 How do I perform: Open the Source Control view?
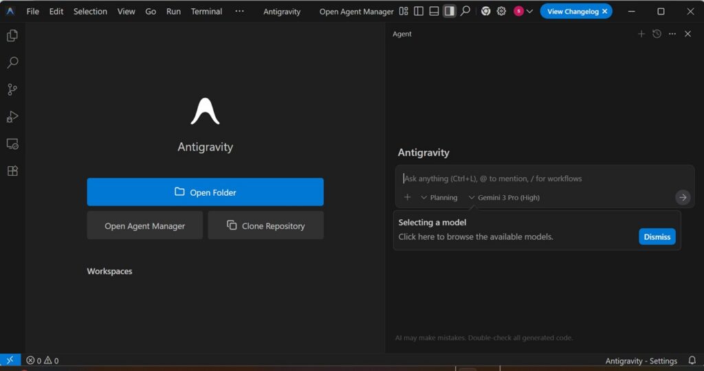coord(12,89)
